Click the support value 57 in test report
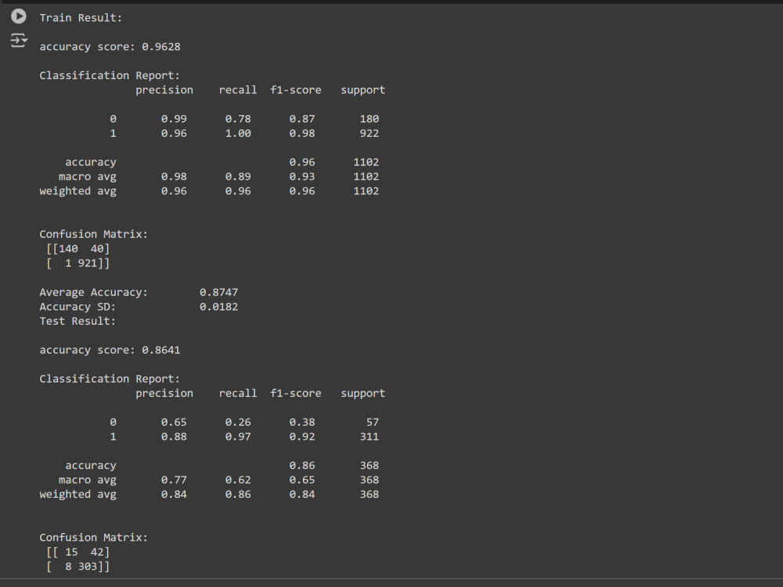783x587 pixels. click(x=373, y=423)
